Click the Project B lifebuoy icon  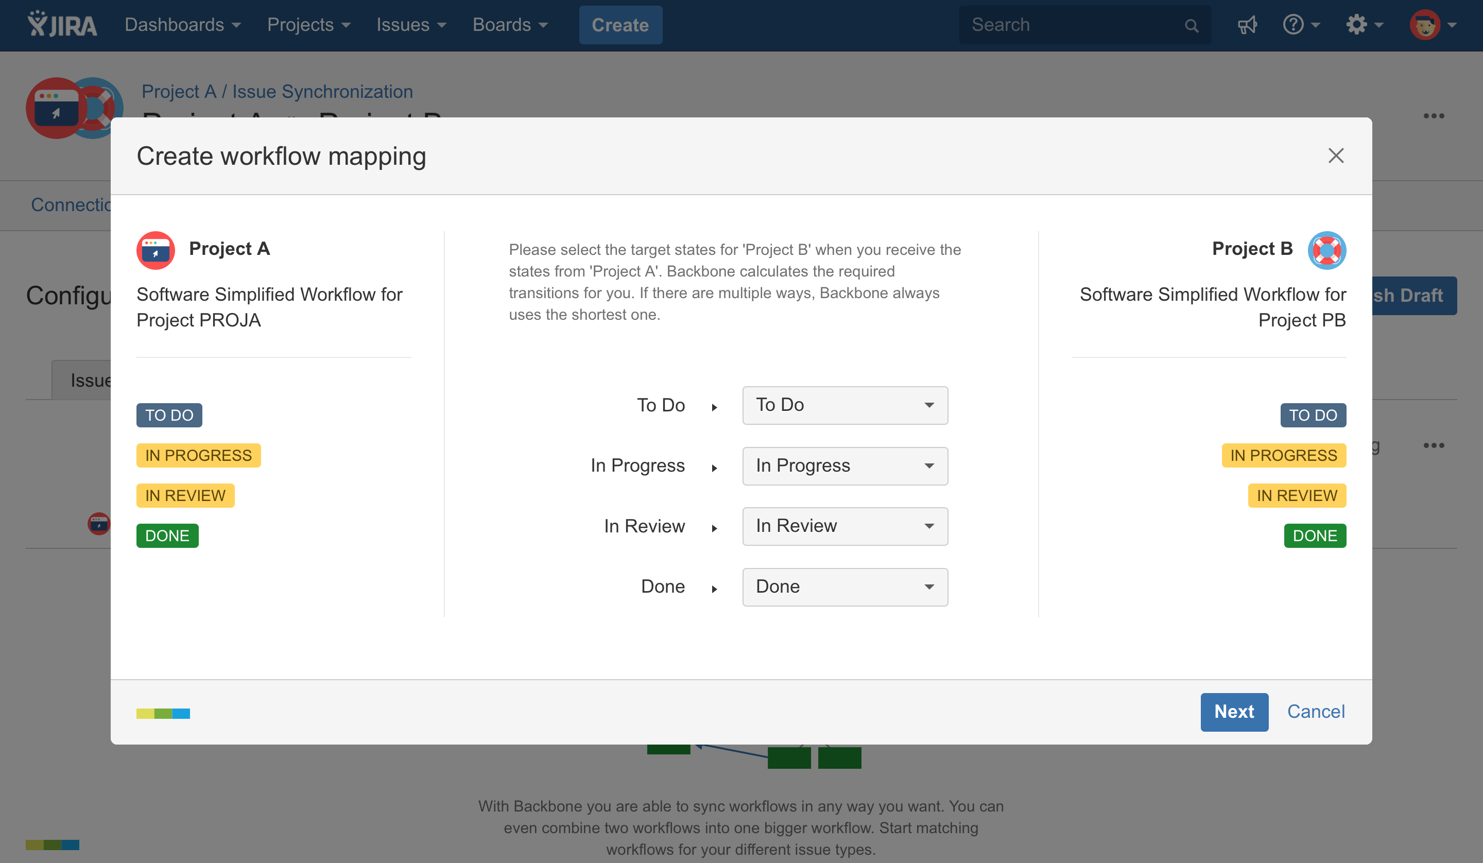click(1327, 250)
